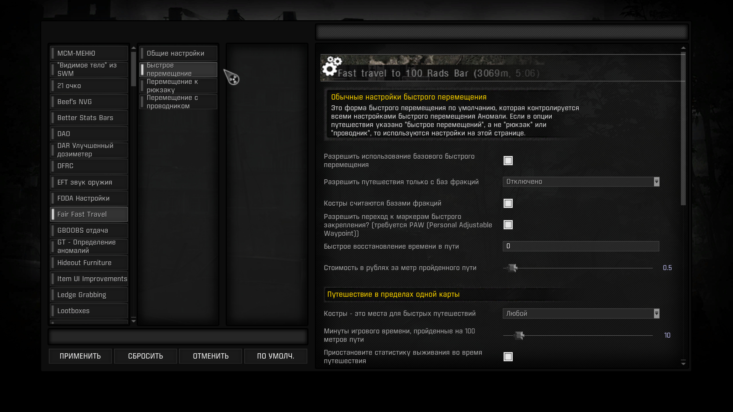Click mod list scroll-up arrow
The image size is (733, 412).
[134, 48]
